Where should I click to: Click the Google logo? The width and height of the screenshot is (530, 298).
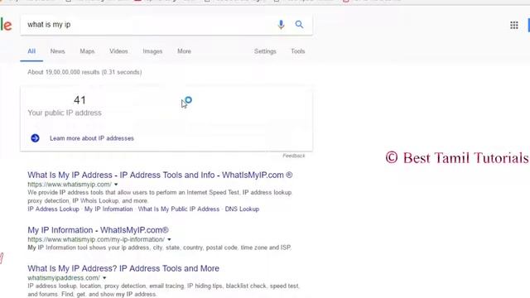click(x=6, y=25)
